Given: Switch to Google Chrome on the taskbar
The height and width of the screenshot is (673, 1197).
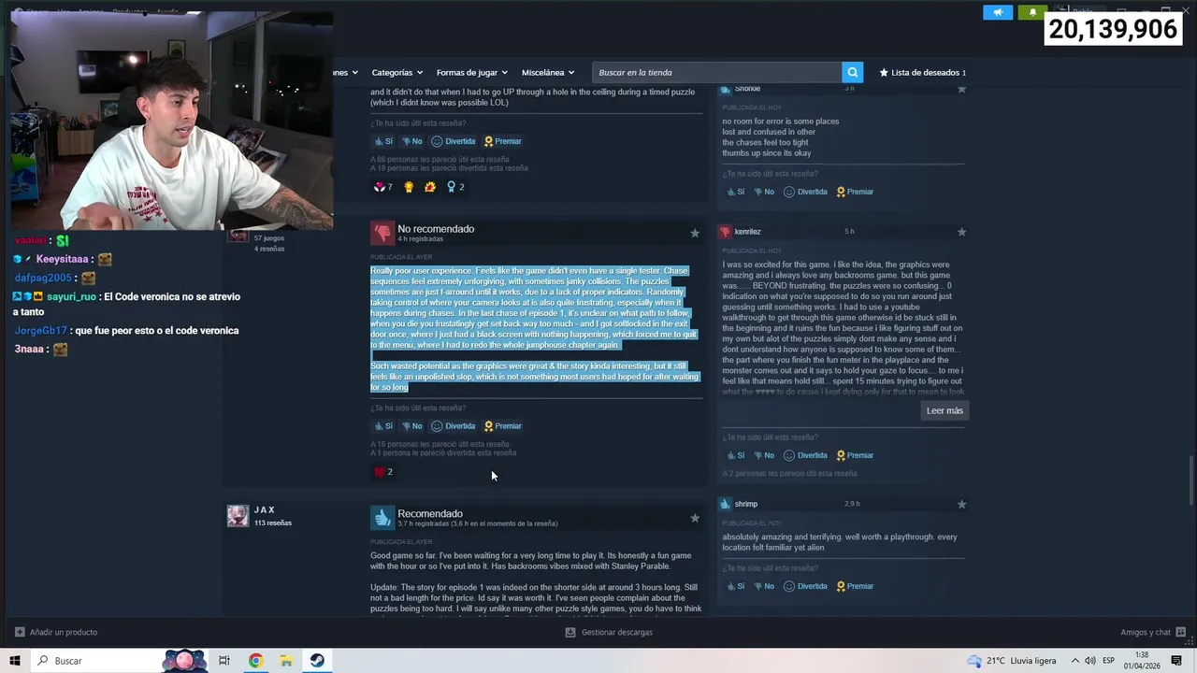Looking at the screenshot, I should point(255,661).
